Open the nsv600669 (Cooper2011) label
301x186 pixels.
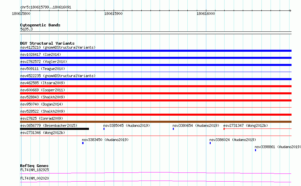click(43, 90)
